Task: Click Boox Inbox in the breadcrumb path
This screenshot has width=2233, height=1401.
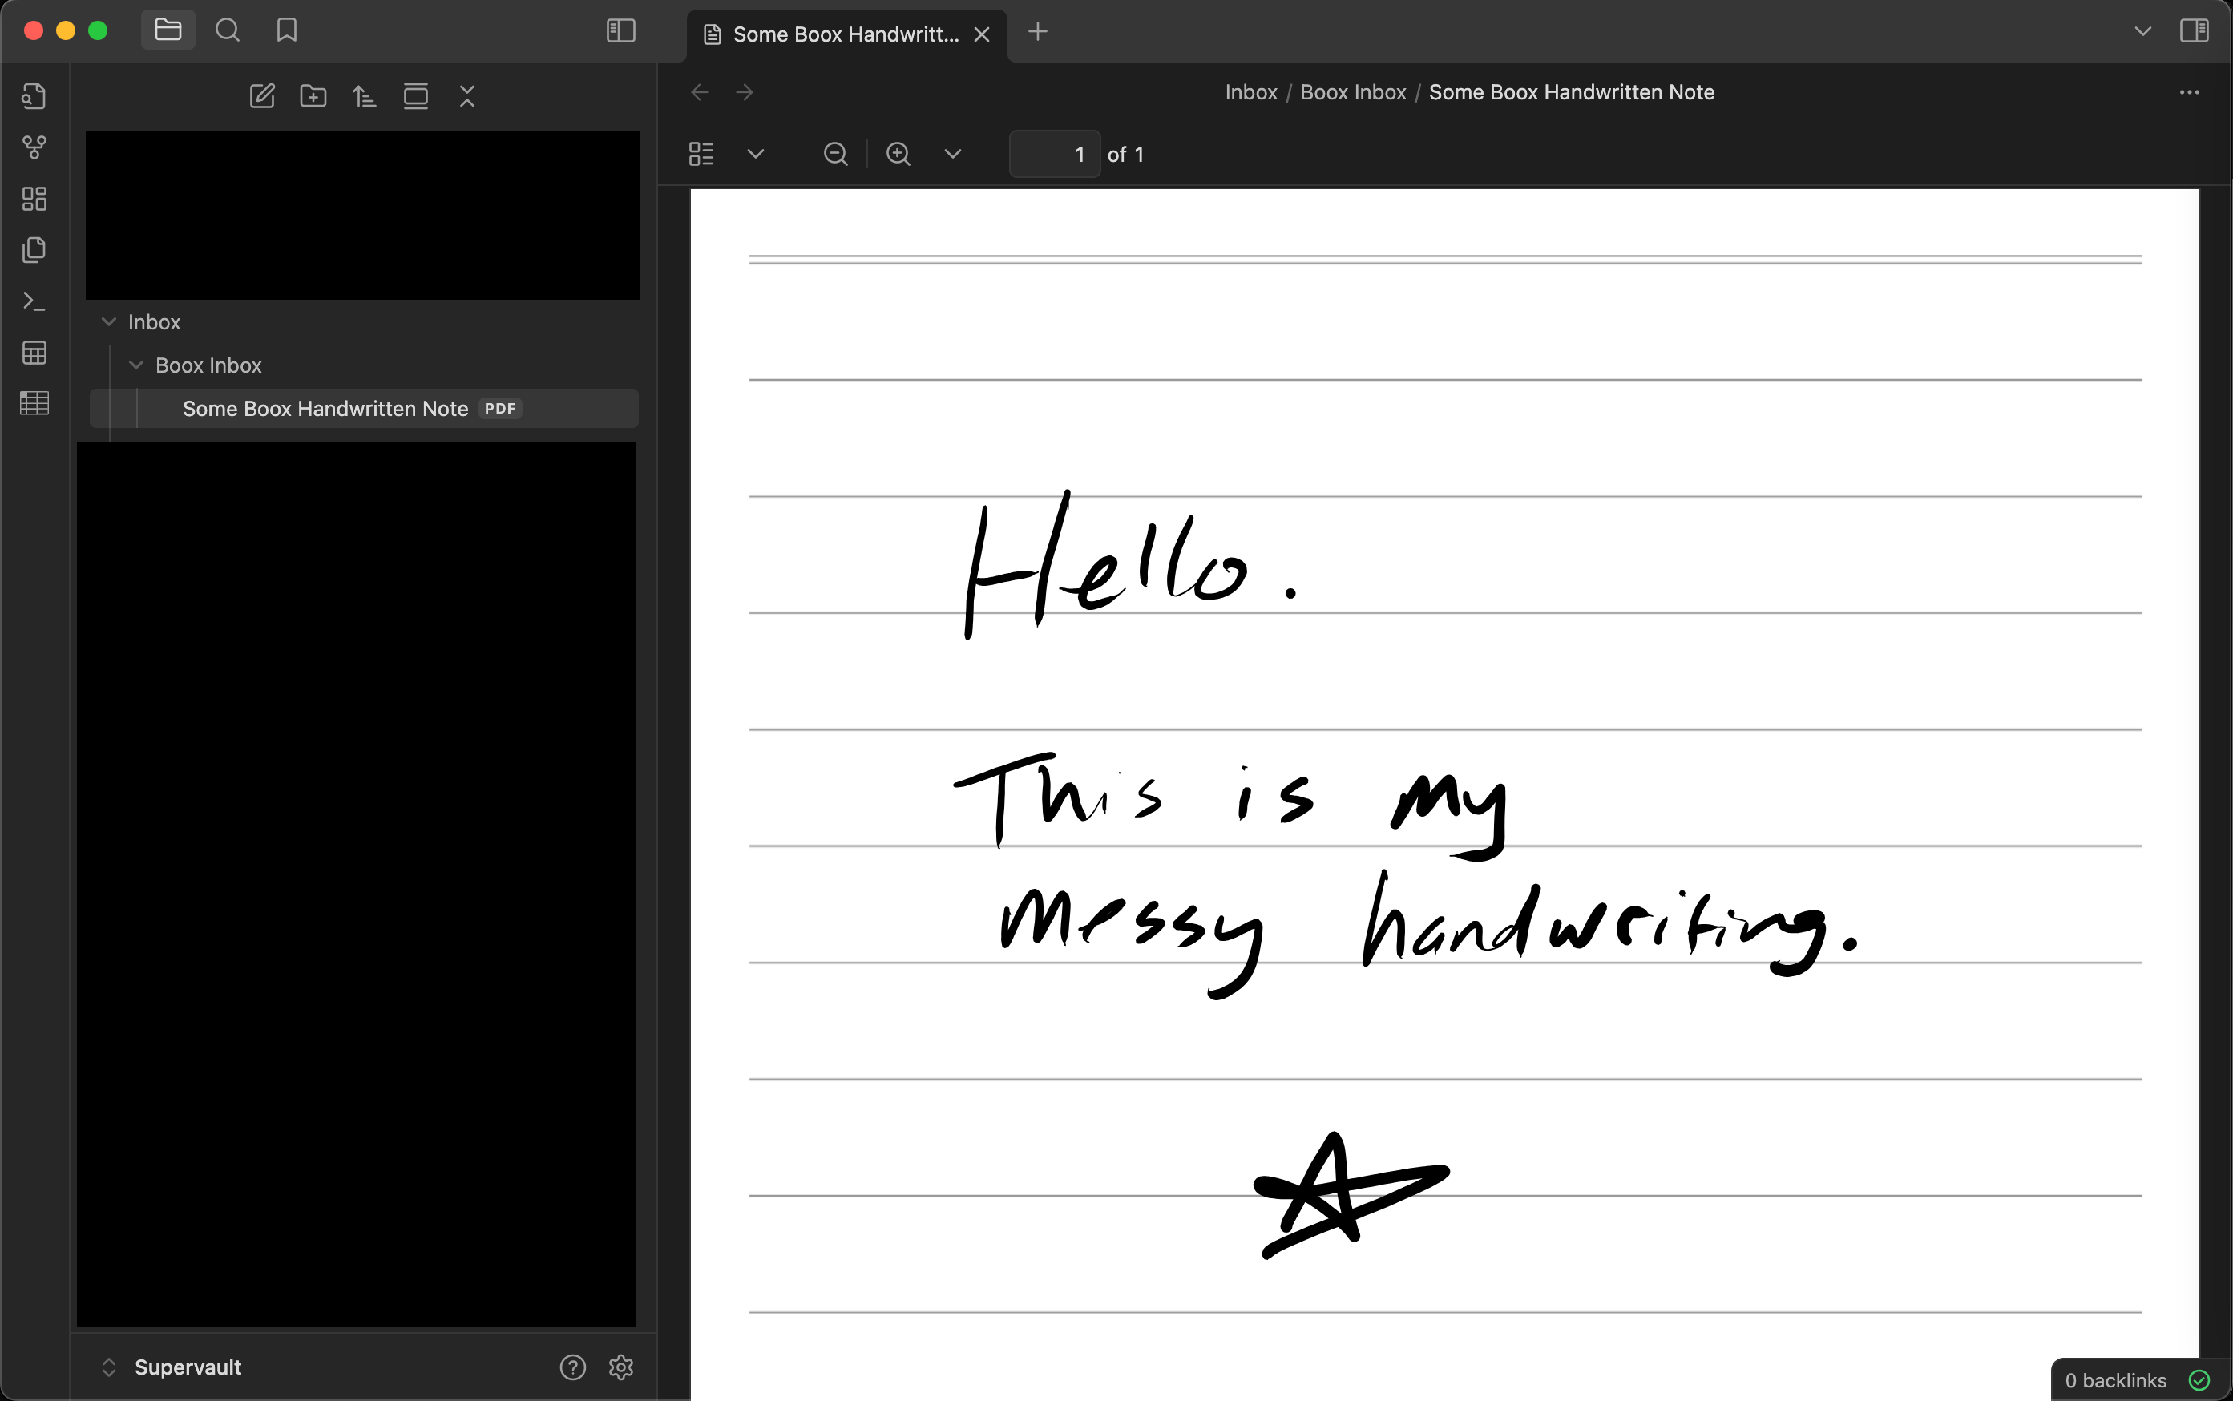Action: point(1352,91)
